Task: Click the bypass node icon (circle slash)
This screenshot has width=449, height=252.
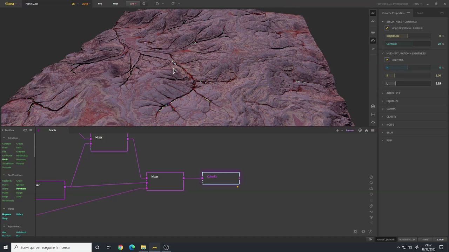Action: coord(371,177)
